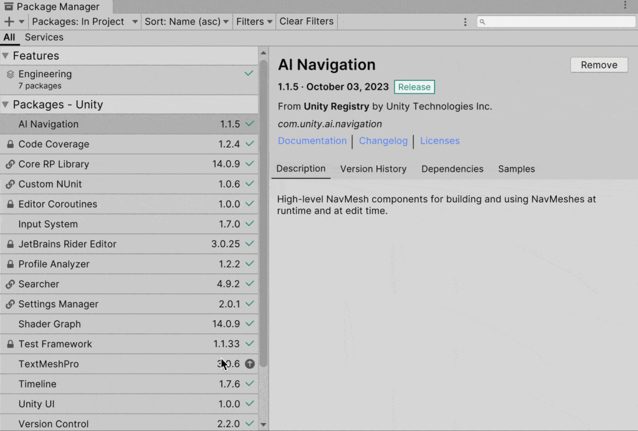Click the lock icon beside Code Coverage
The image size is (638, 431).
10,144
